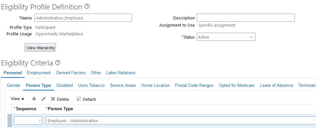Click in the Description input field

coord(246,18)
